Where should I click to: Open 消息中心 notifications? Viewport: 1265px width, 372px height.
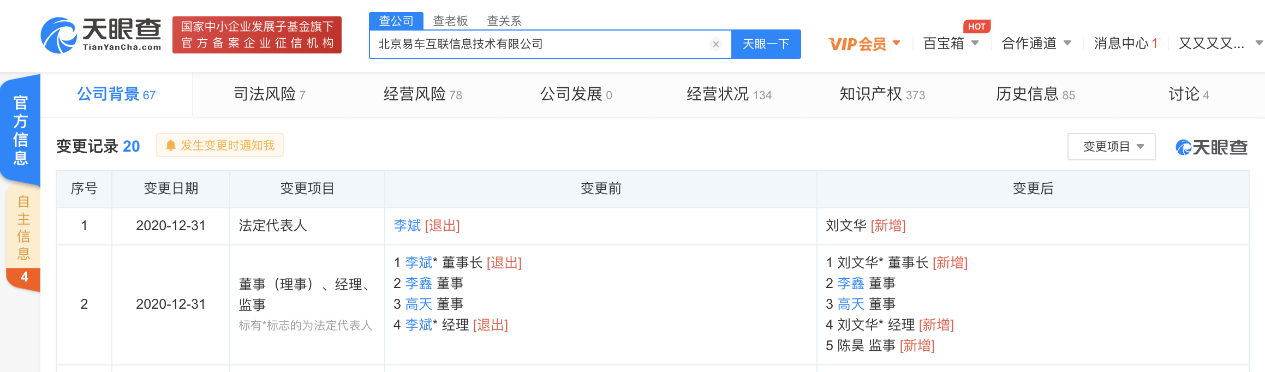click(x=1125, y=44)
